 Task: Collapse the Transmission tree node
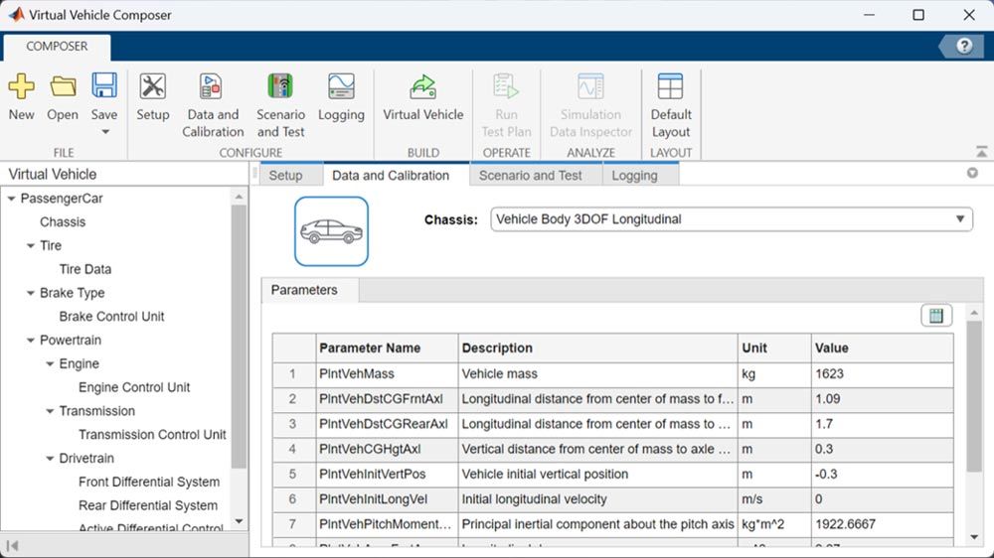pos(50,412)
